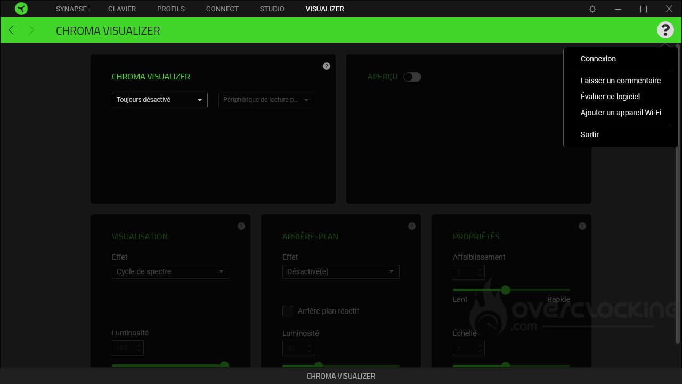
Task: Click the Lent label under Affaiblissement
Action: point(460,299)
